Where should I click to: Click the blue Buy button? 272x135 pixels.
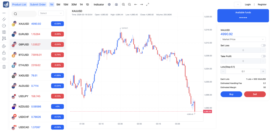point(231,94)
